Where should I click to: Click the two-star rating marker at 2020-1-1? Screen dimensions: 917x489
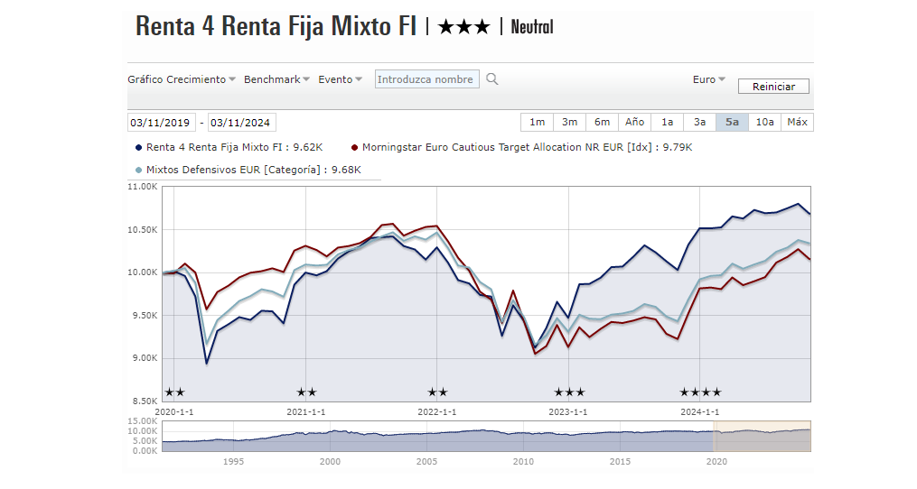point(174,392)
